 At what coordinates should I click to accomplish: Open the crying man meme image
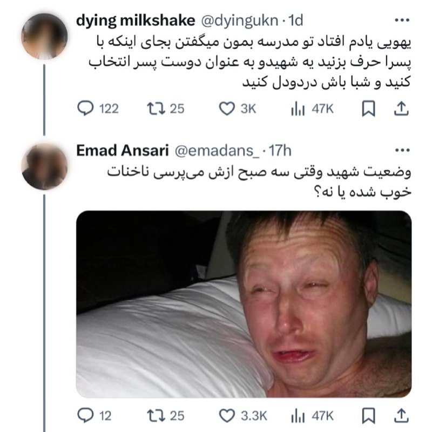coord(244,304)
